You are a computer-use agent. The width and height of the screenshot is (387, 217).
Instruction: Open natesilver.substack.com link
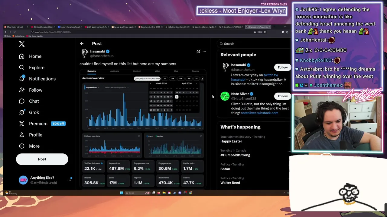point(259,113)
